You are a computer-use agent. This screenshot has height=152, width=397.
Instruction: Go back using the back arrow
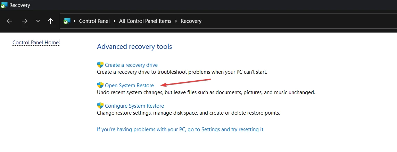[x=9, y=21]
